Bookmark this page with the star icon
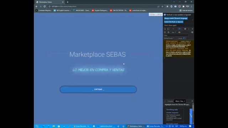 (x=162, y=6)
